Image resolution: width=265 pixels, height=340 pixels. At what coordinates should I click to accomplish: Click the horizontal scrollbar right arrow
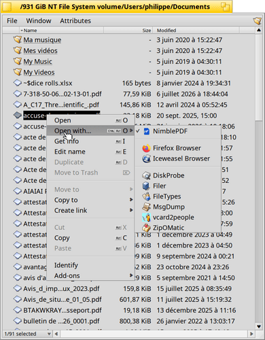click(251, 334)
